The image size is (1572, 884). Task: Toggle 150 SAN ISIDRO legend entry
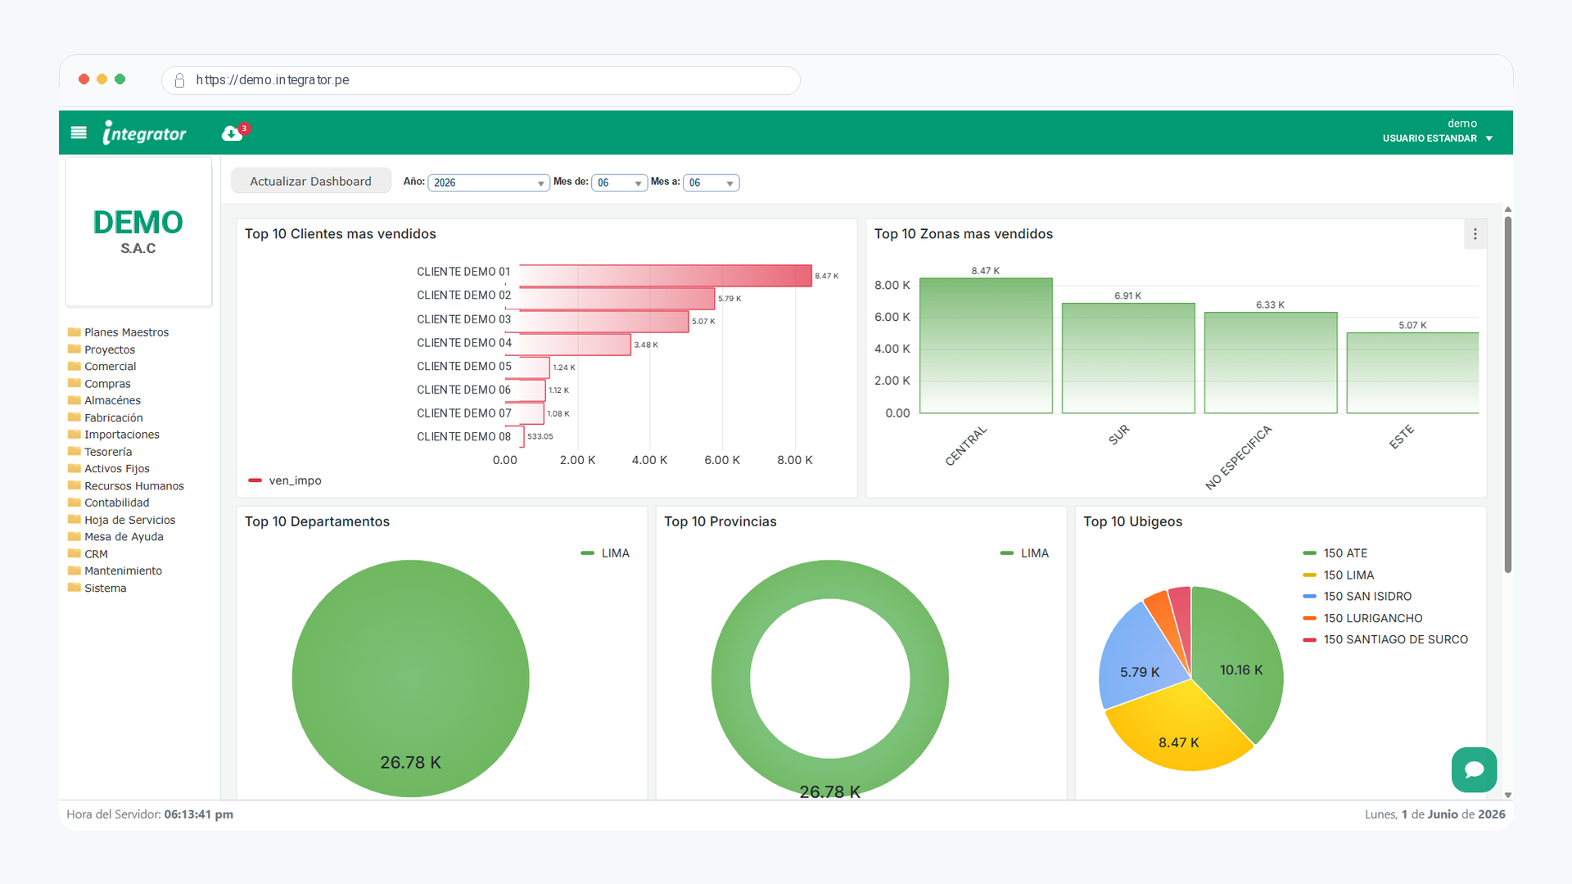[x=1357, y=597]
